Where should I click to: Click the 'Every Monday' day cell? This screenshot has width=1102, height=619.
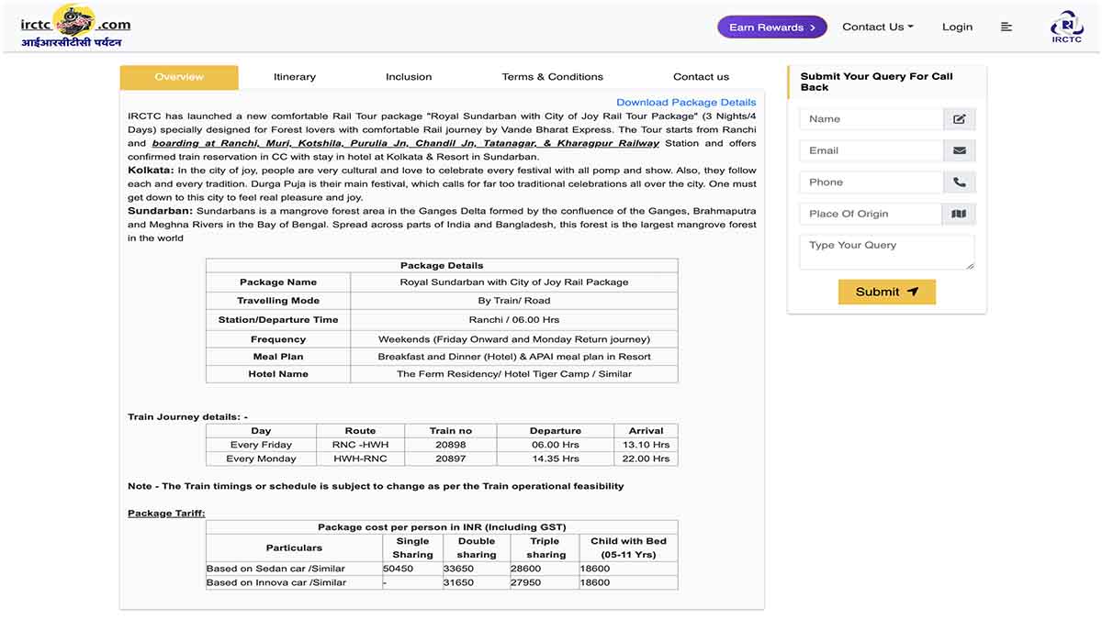tap(261, 459)
